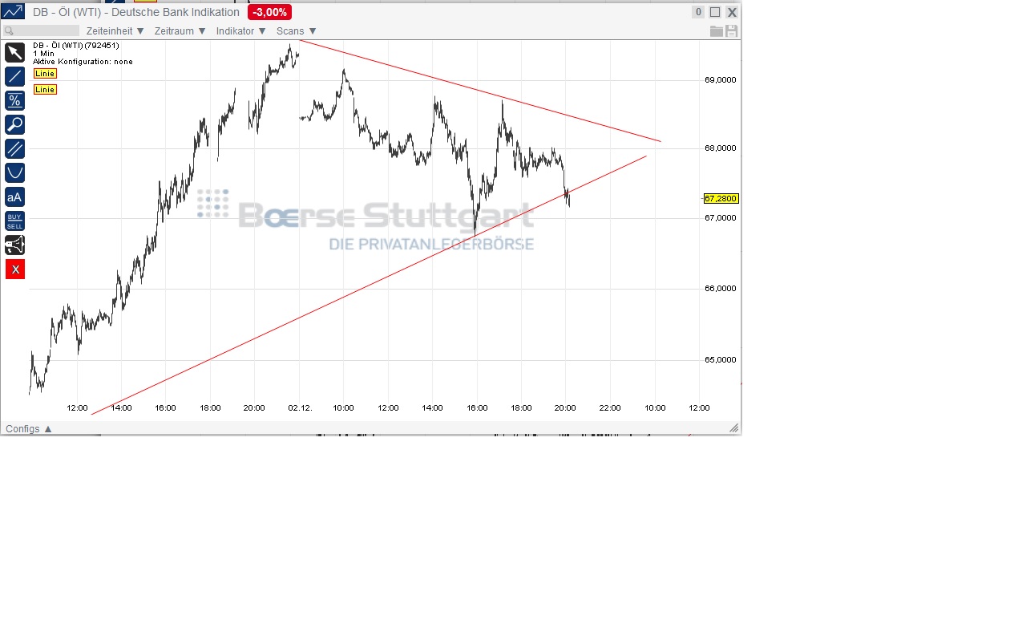Select the parallel channel drawing tool

[x=14, y=148]
